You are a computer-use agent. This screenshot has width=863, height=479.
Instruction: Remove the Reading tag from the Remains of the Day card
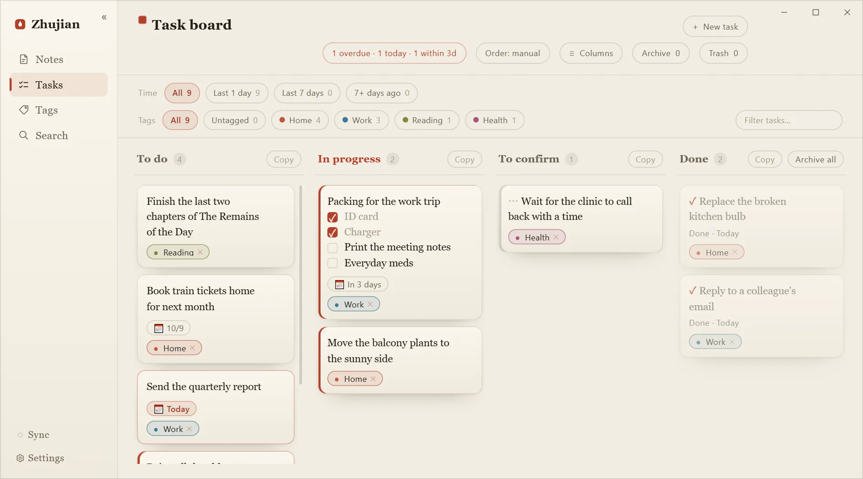pyautogui.click(x=200, y=252)
